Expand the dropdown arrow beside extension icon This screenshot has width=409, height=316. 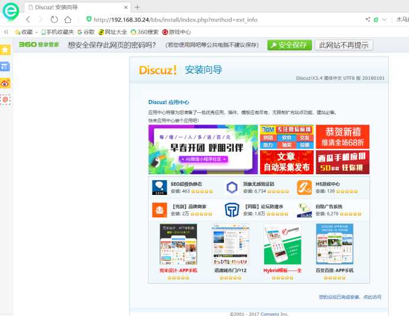click(x=384, y=19)
